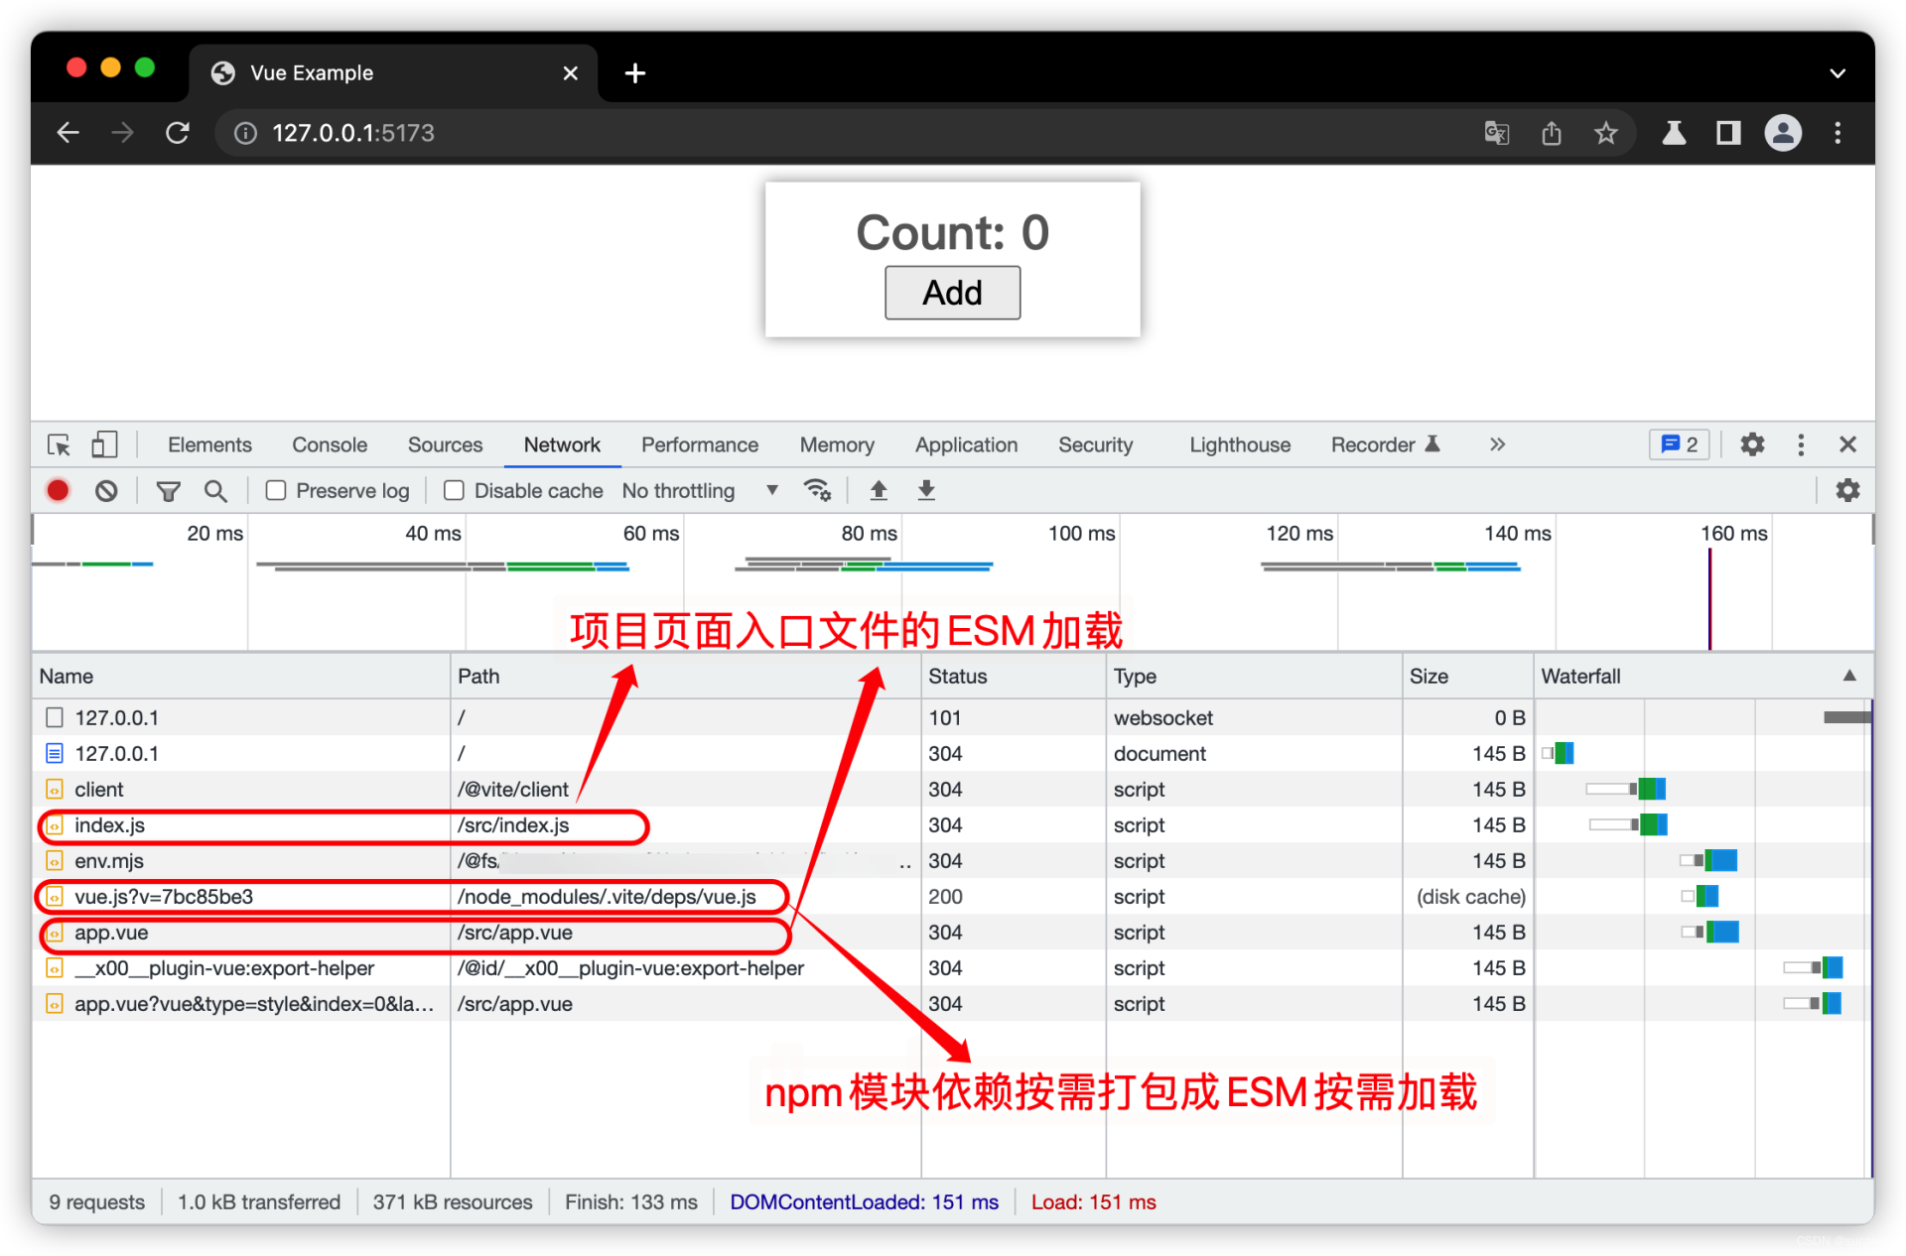
Task: Switch to the Console tab
Action: pyautogui.click(x=330, y=444)
